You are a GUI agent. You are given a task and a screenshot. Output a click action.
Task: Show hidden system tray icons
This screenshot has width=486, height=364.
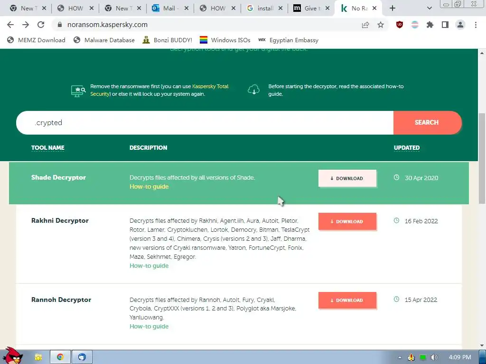pyautogui.click(x=400, y=357)
